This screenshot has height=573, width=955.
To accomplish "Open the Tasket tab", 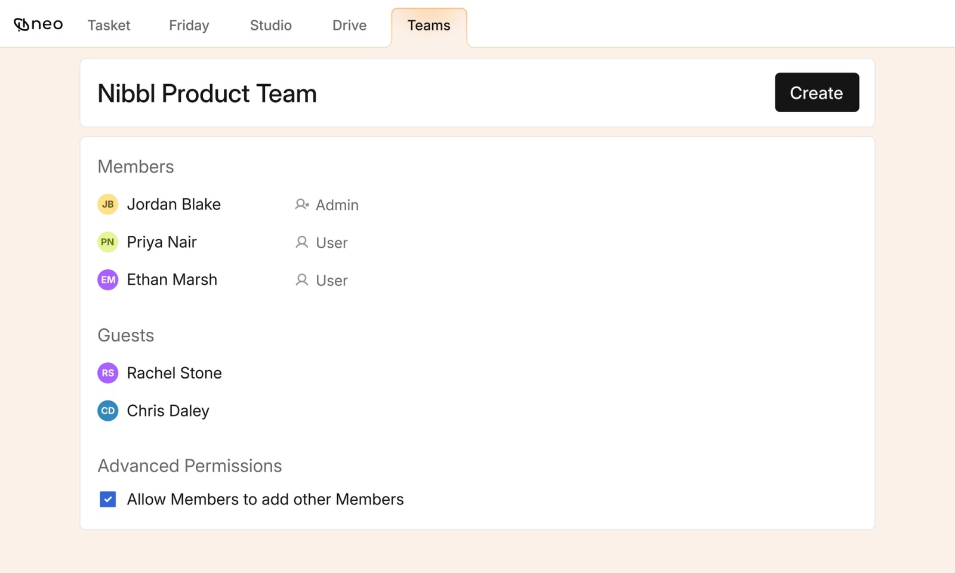I will coord(109,25).
